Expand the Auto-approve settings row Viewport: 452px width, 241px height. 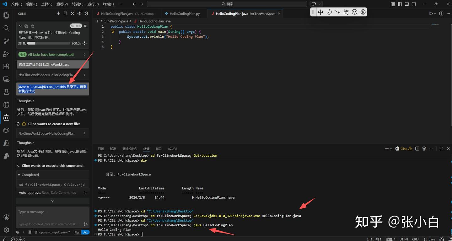[x=52, y=193]
